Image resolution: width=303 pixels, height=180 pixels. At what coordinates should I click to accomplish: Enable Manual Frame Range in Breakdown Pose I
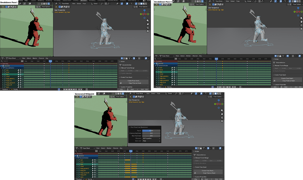point(120,68)
